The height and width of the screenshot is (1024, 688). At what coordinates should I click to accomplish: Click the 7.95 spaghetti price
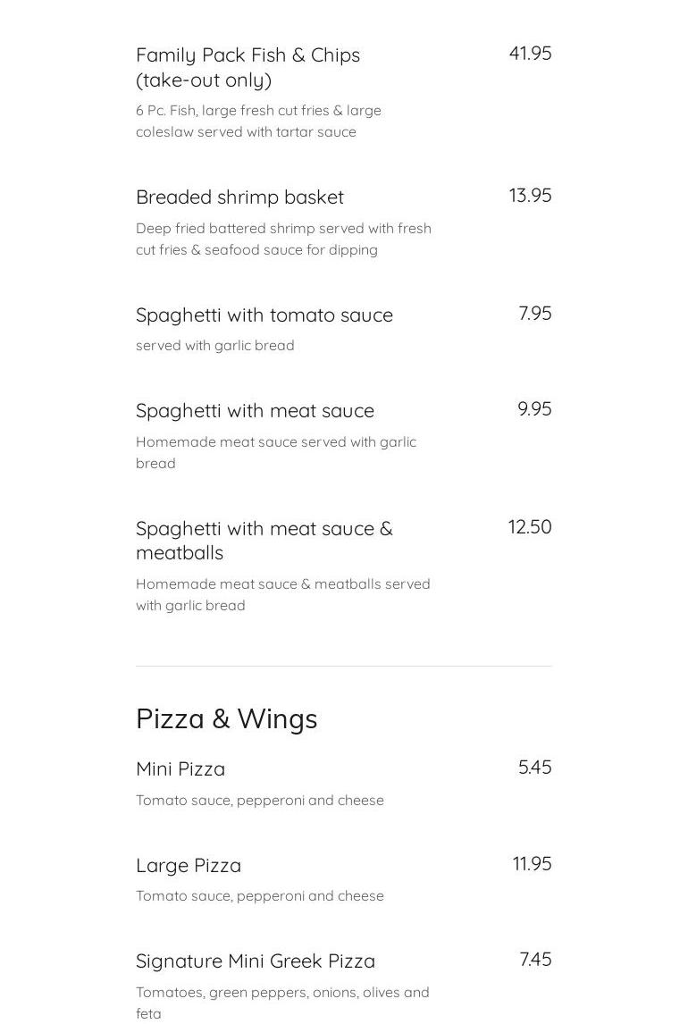click(535, 314)
